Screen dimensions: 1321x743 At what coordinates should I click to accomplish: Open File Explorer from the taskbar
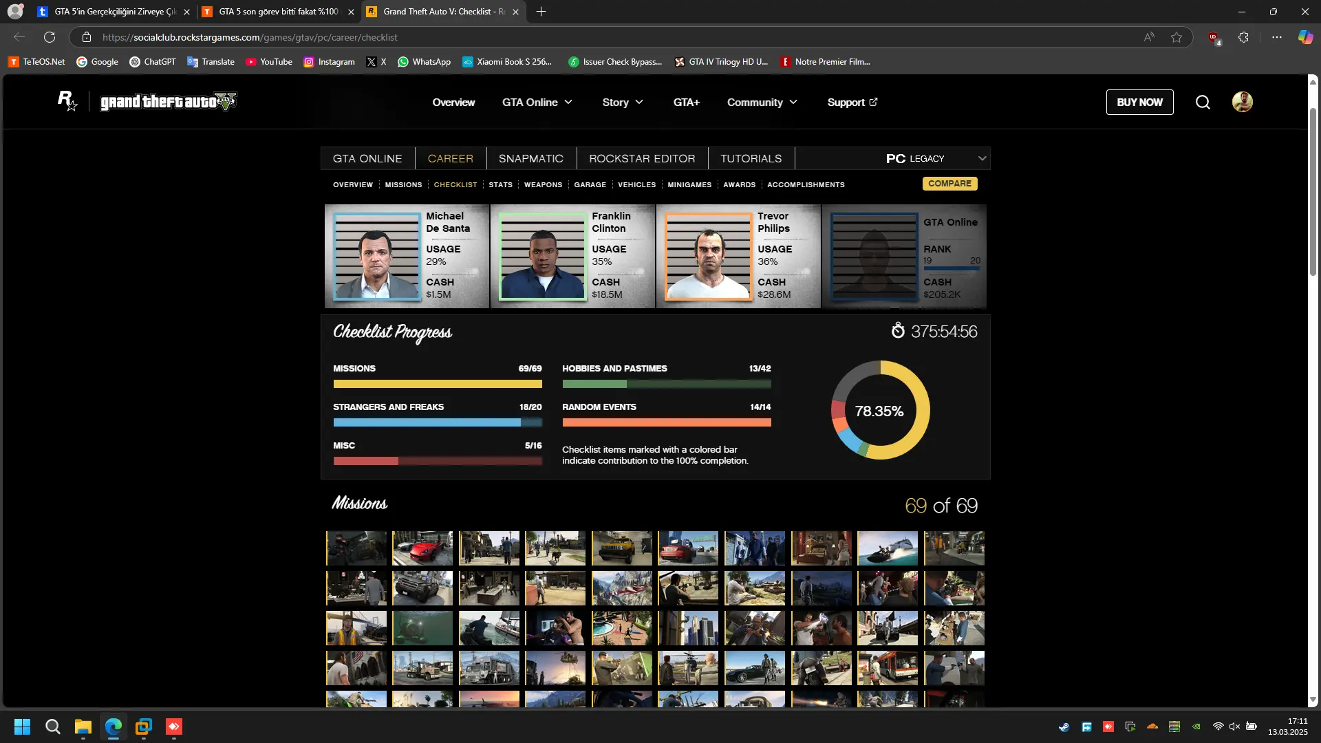83,726
